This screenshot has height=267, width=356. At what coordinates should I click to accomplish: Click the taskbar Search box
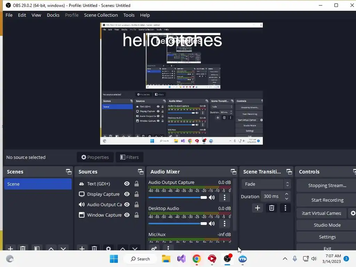tap(140, 259)
